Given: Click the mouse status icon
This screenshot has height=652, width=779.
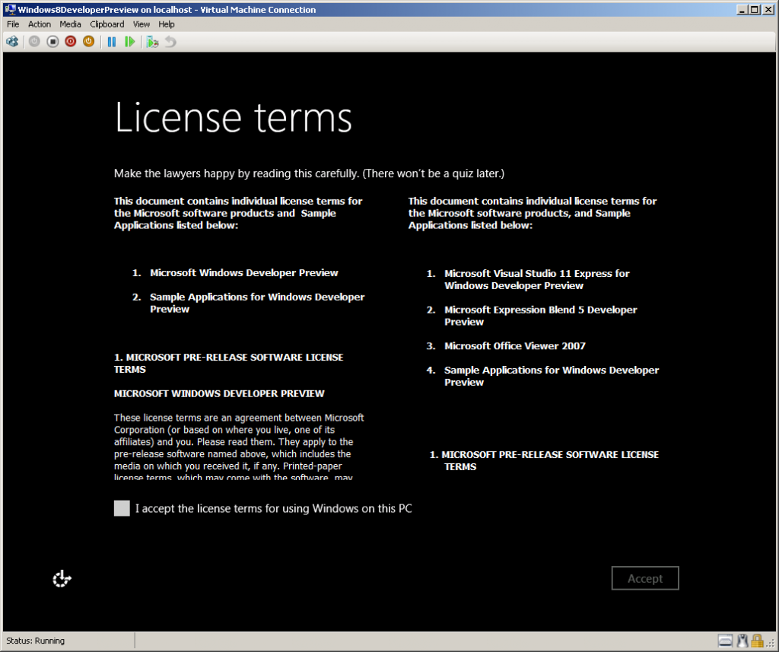Looking at the screenshot, I should [742, 641].
